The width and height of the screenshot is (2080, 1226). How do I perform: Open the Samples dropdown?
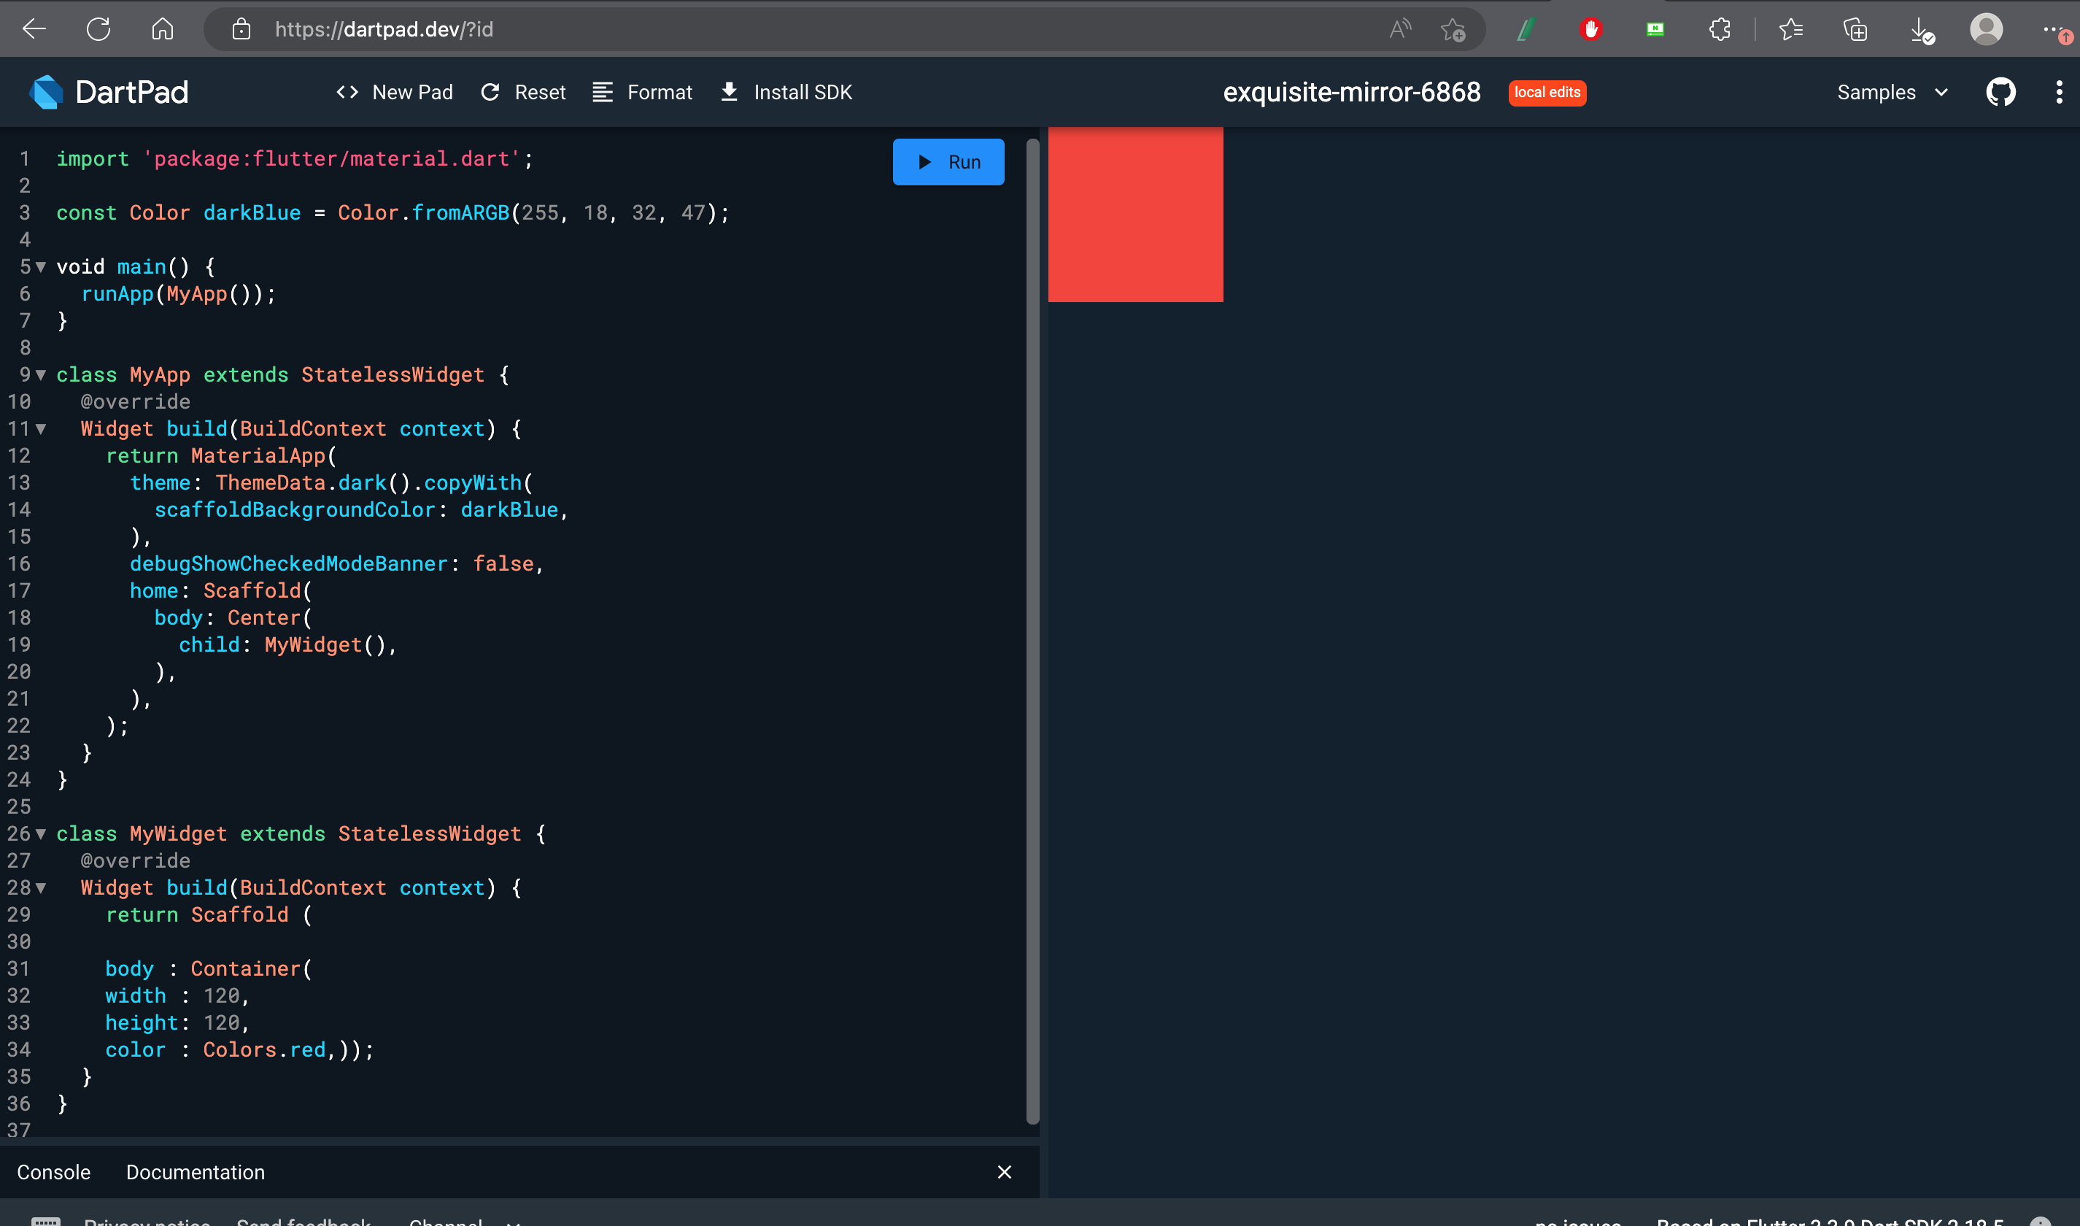[1892, 92]
